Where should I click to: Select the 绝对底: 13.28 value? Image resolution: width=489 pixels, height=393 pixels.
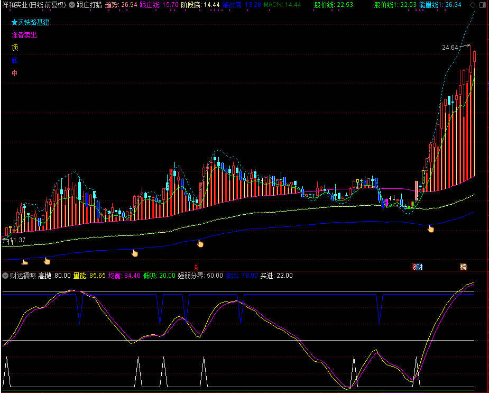[x=242, y=5]
